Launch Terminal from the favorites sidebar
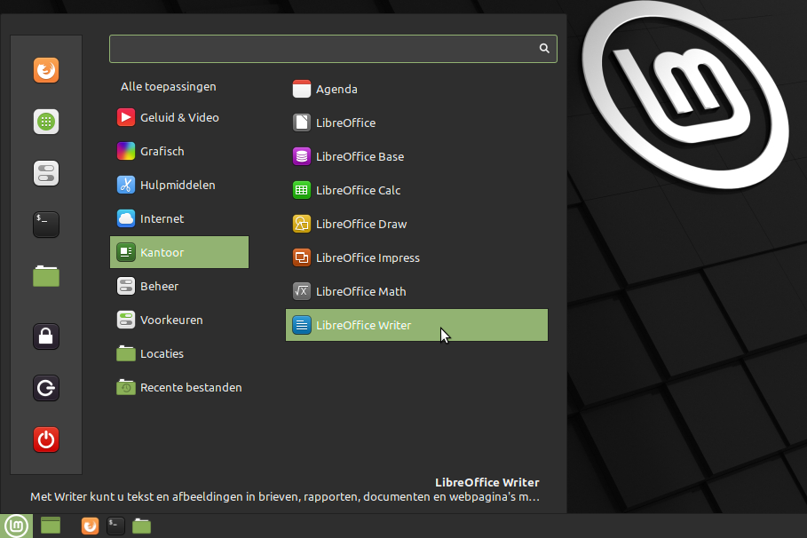The height and width of the screenshot is (538, 807). tap(46, 225)
